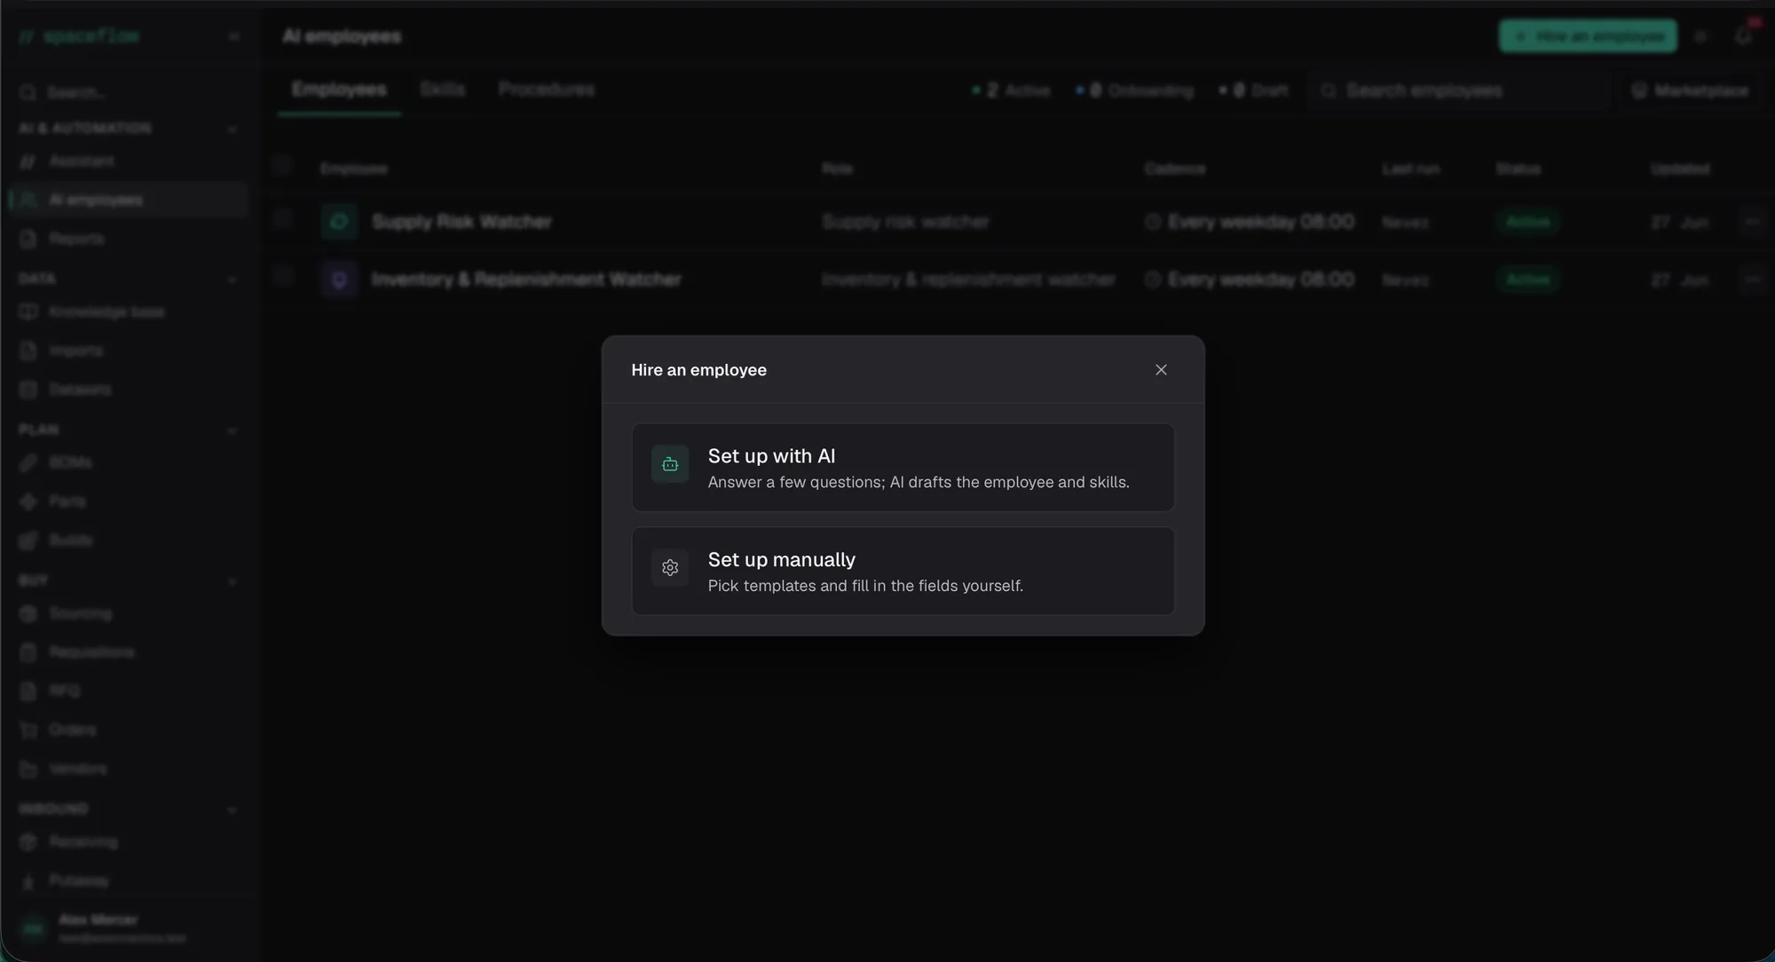
Task: Click the Supply Risk Watcher avatar icon
Action: (x=339, y=221)
